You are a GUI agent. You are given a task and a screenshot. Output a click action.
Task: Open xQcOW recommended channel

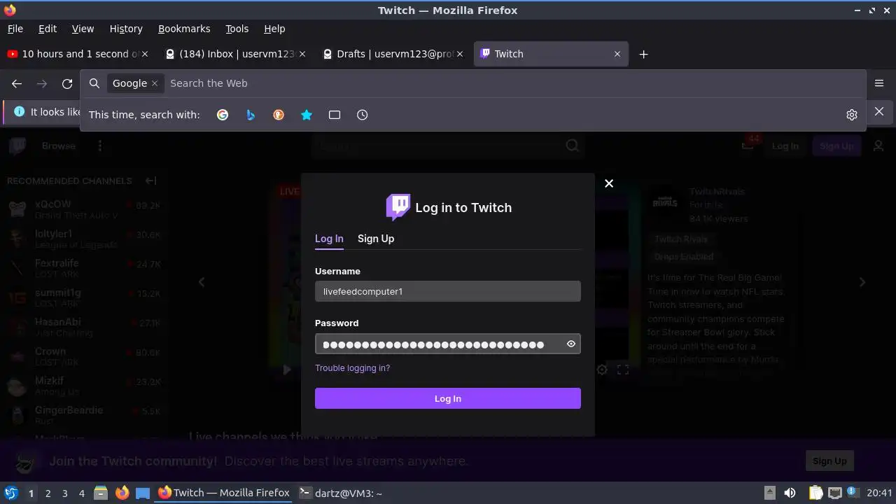pos(84,209)
